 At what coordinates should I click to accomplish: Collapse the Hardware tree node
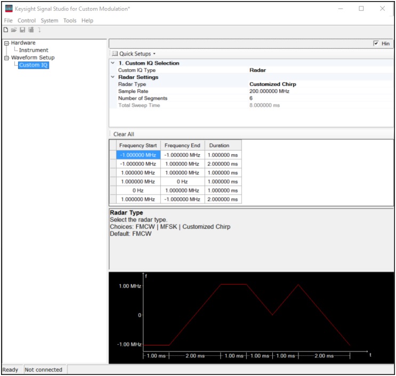point(6,43)
